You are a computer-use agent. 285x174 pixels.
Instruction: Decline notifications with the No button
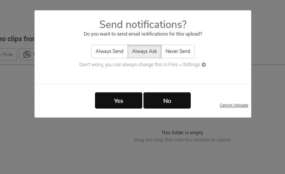pyautogui.click(x=167, y=101)
